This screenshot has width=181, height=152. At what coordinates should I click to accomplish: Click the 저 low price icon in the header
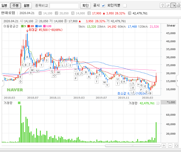click(73, 13)
